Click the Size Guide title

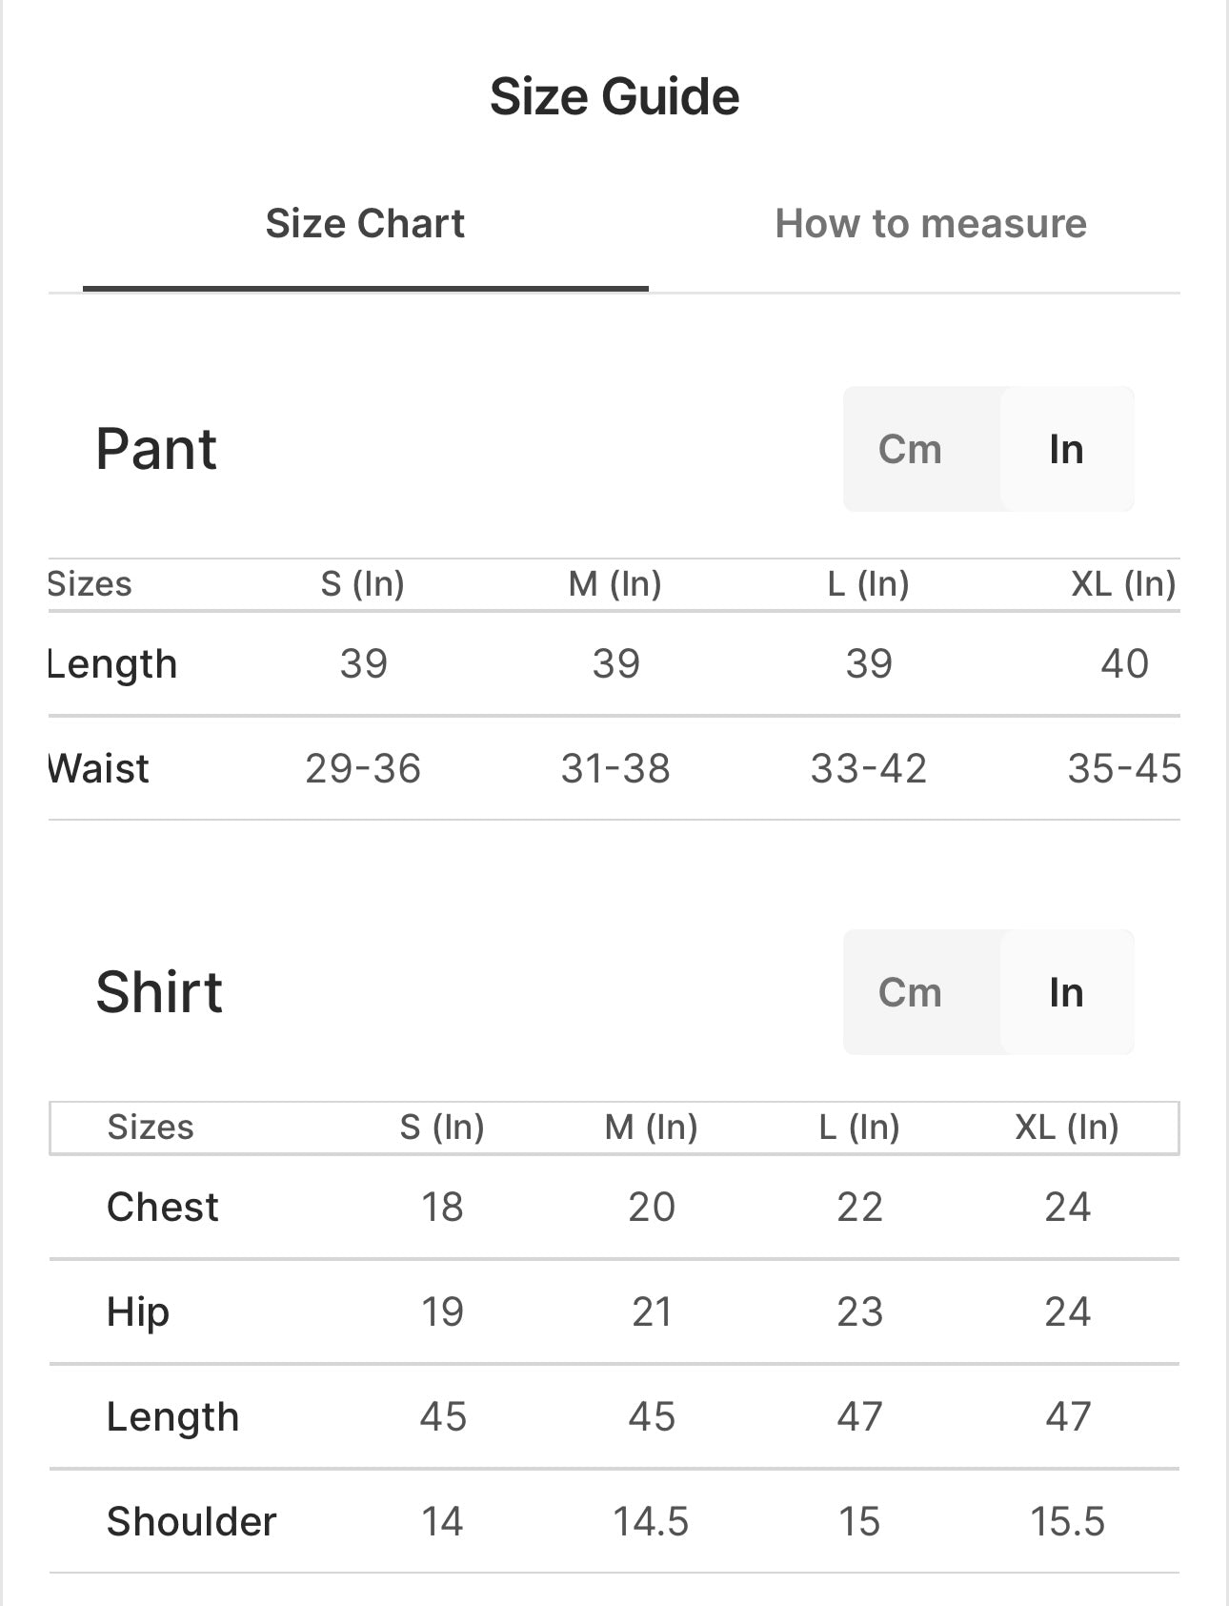click(614, 96)
